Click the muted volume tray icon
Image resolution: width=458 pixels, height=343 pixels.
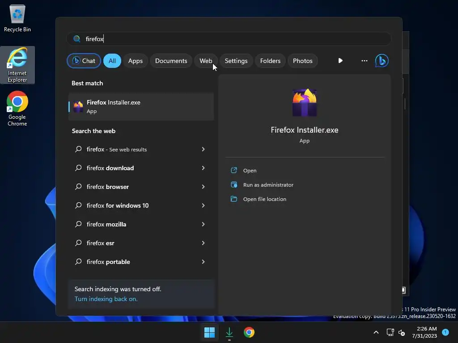[402, 332]
